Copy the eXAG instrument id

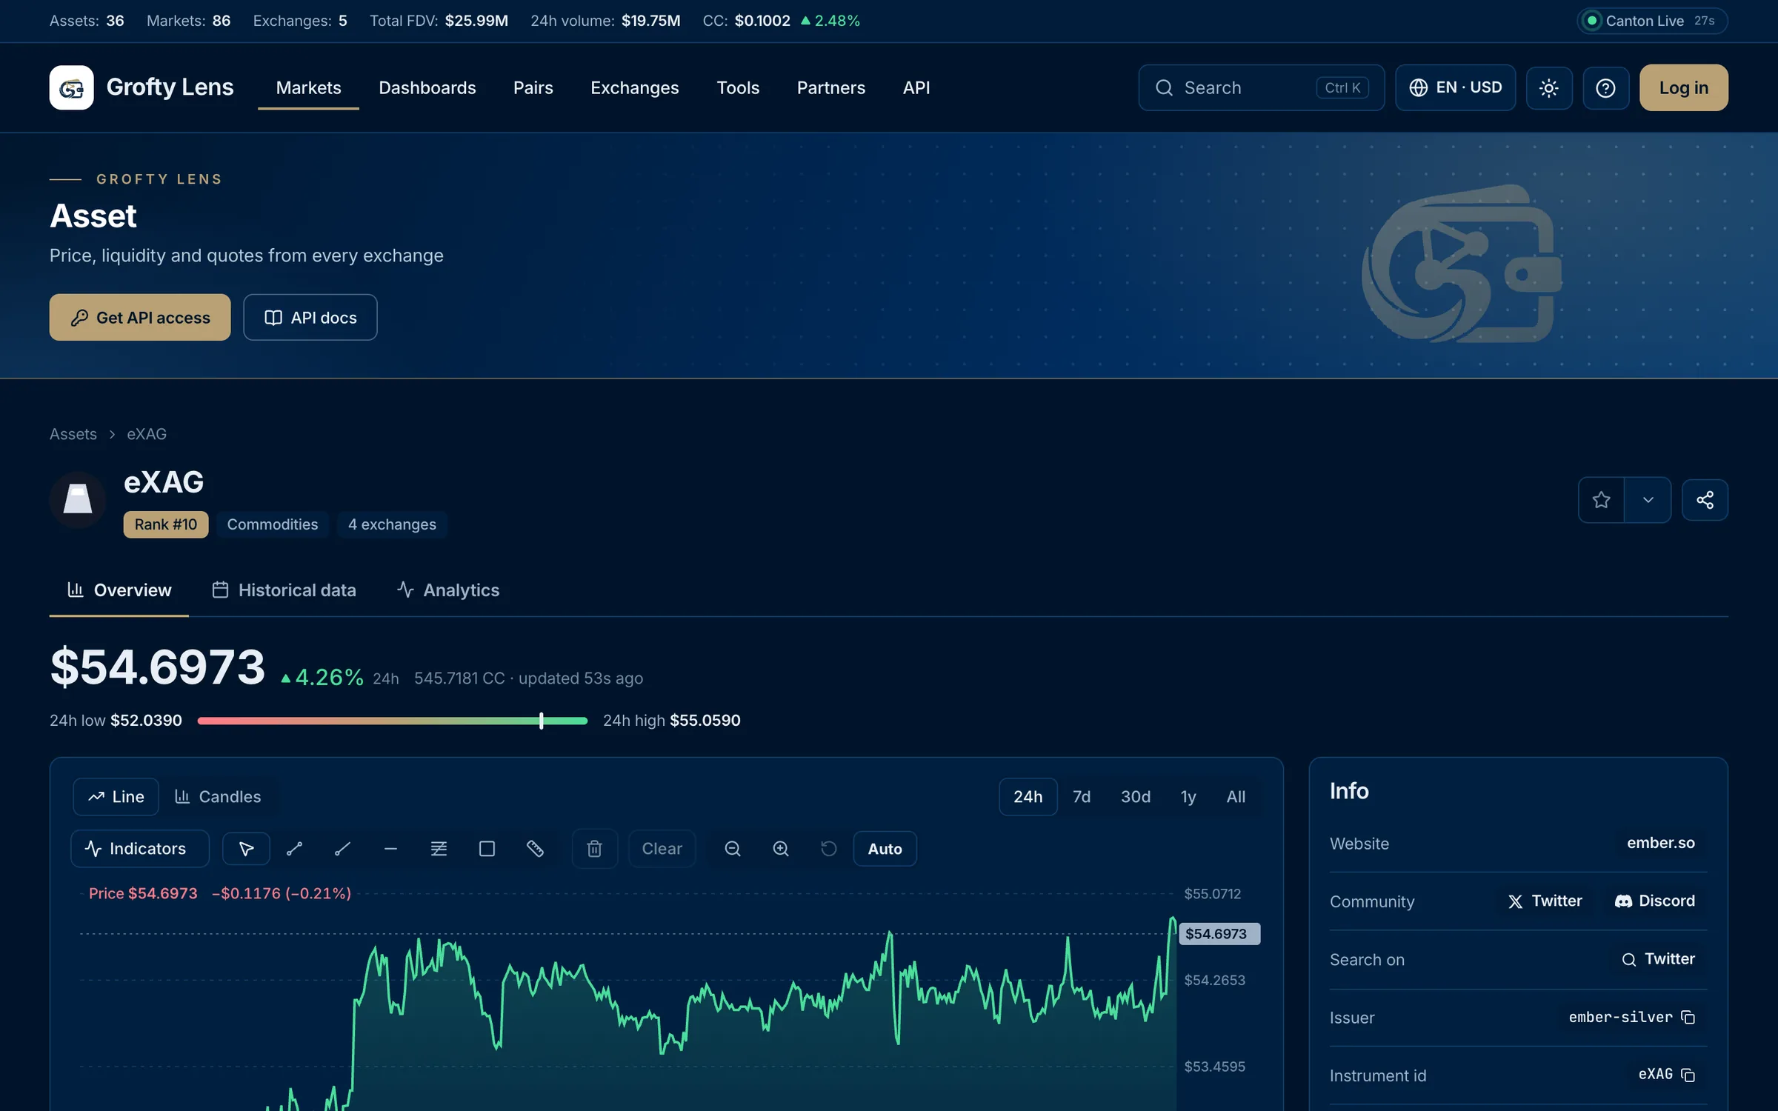point(1688,1075)
